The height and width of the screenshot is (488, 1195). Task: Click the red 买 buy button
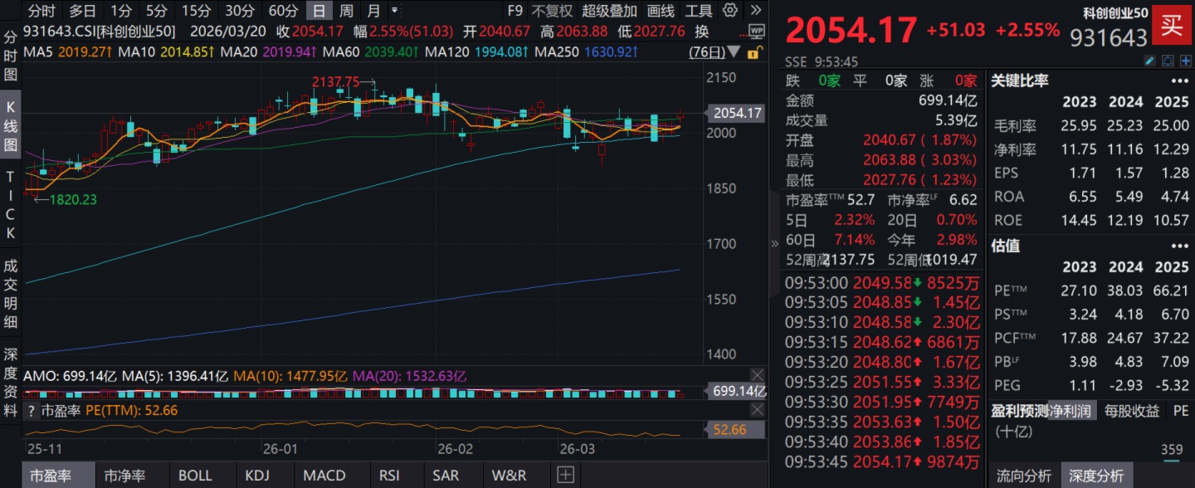click(1172, 26)
